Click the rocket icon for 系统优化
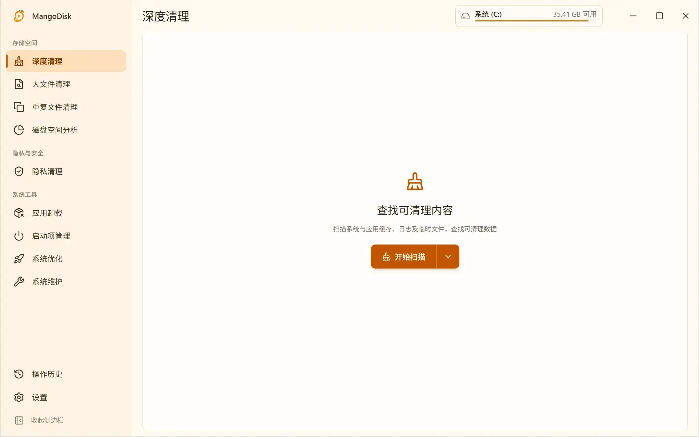This screenshot has height=437, width=699. click(x=19, y=259)
